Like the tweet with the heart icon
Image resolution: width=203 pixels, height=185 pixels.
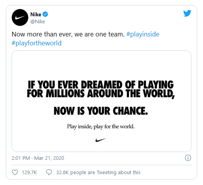pyautogui.click(x=15, y=172)
